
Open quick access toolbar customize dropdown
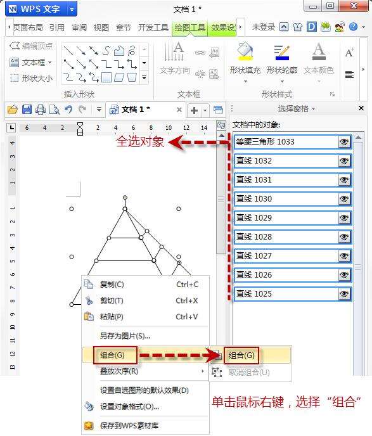(99, 109)
